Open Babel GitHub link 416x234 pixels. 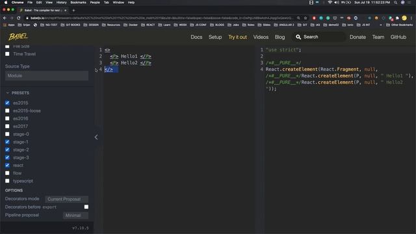tap(398, 37)
